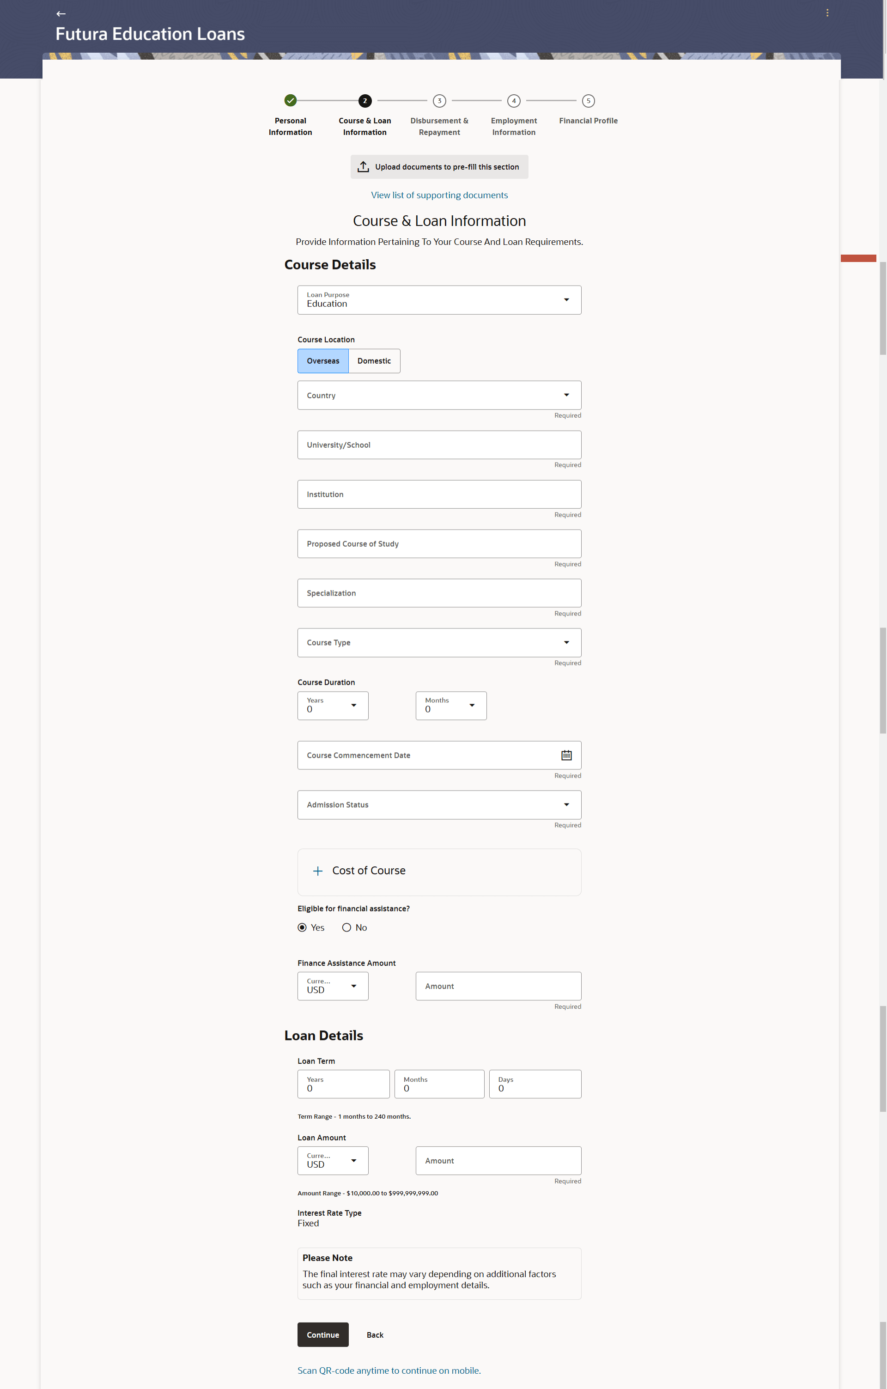Screen dimensions: 887x1389
Task: Click the upload icon to pre-fill section
Action: 363,167
